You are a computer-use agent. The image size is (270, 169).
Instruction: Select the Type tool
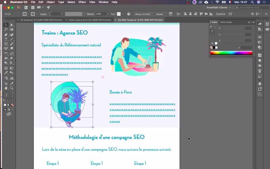click(6, 39)
